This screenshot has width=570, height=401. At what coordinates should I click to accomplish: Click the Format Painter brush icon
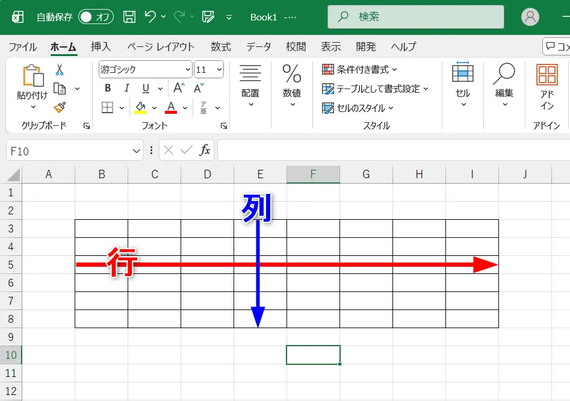click(x=59, y=107)
